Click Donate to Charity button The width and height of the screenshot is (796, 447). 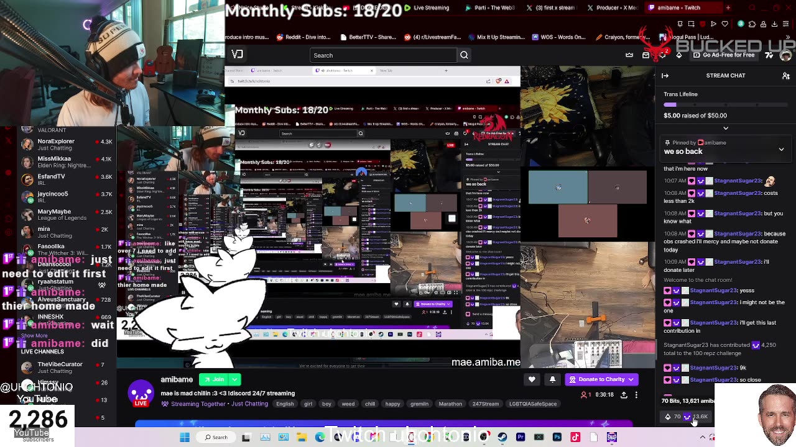[x=602, y=379]
